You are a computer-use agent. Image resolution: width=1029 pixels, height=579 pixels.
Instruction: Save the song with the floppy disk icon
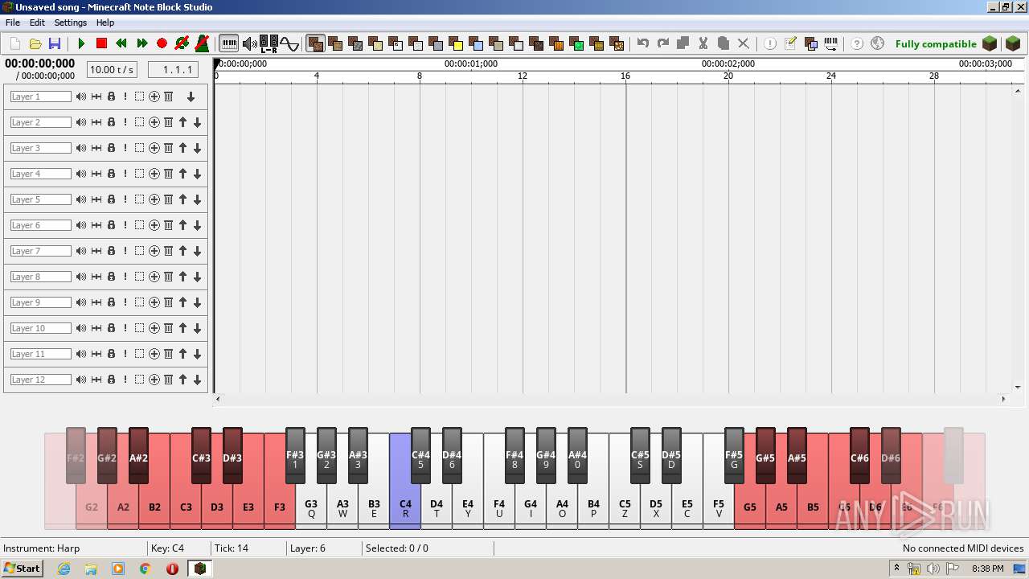click(x=55, y=43)
